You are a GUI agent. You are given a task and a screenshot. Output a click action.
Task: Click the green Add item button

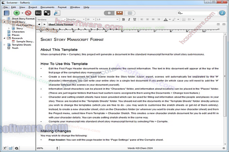(17, 13)
